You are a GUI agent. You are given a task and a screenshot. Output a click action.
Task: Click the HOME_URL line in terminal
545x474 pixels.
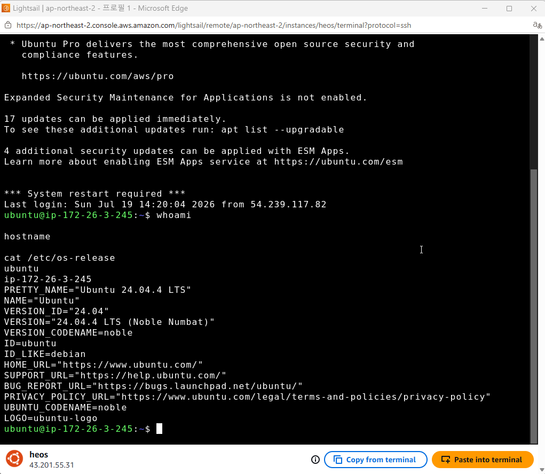click(103, 365)
